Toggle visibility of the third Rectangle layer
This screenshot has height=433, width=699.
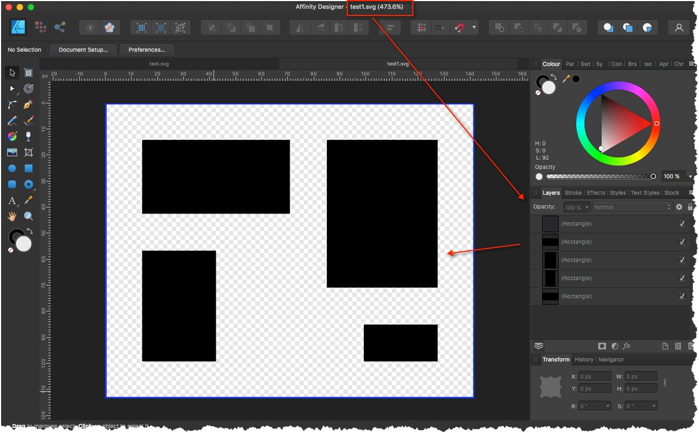tap(682, 260)
